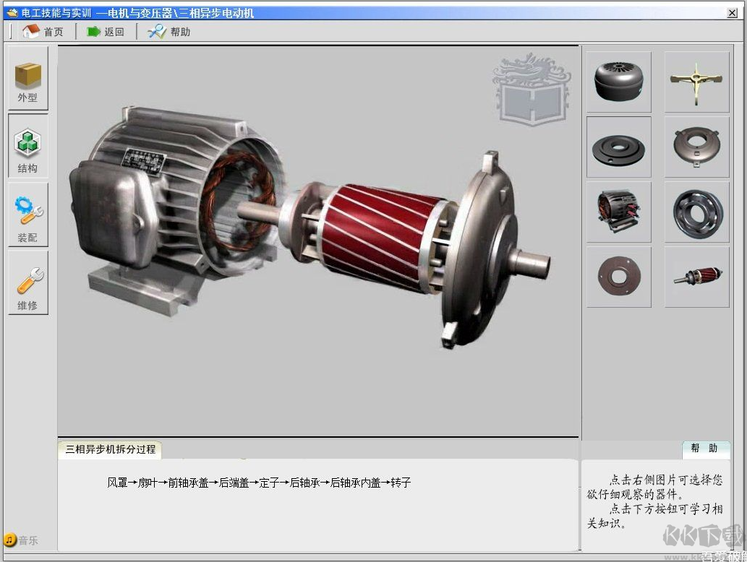747x562 pixels.
Task: Select the stator housing thumbnail
Action: tap(618, 212)
